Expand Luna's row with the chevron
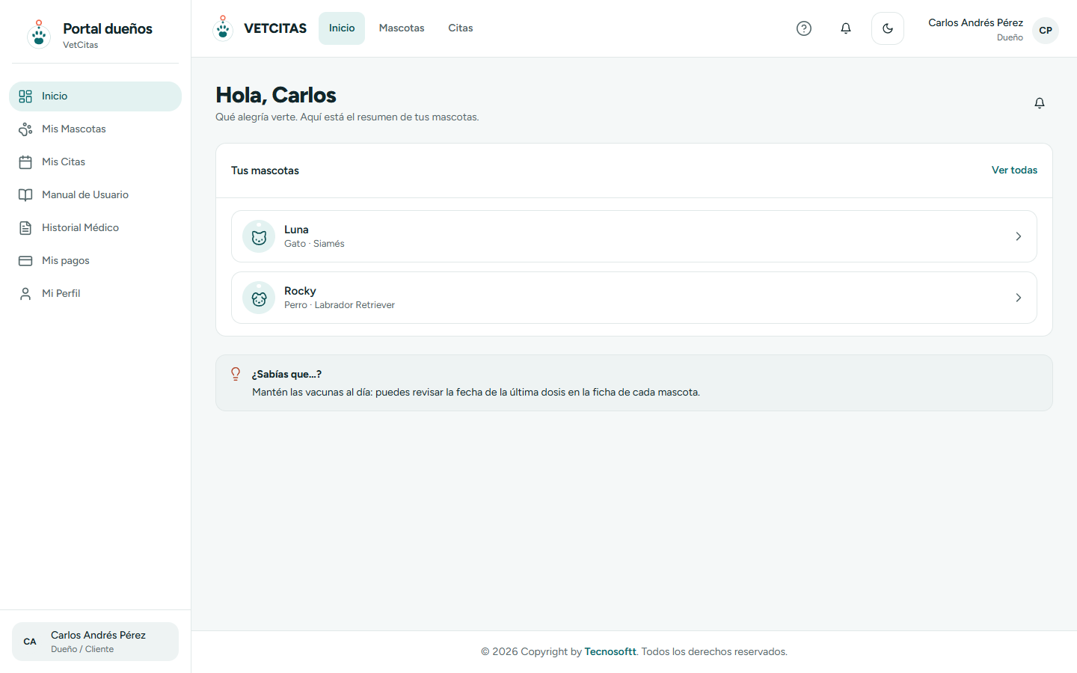 click(1019, 236)
